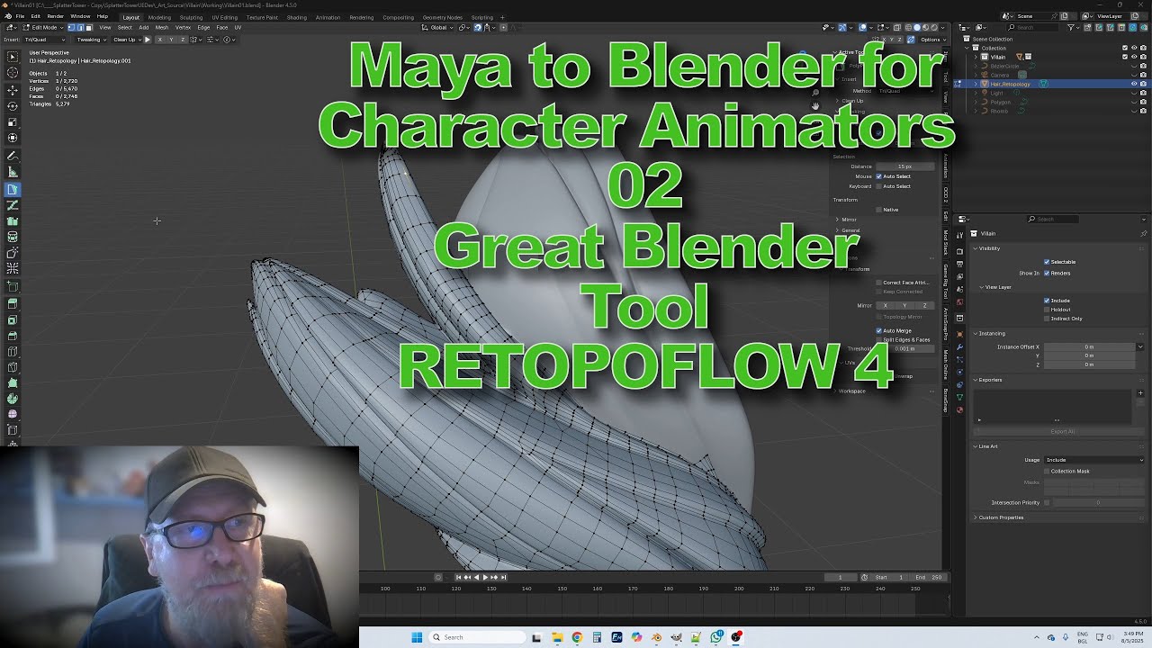Jump to timeline end frame
1152x648 pixels.
[x=503, y=577]
